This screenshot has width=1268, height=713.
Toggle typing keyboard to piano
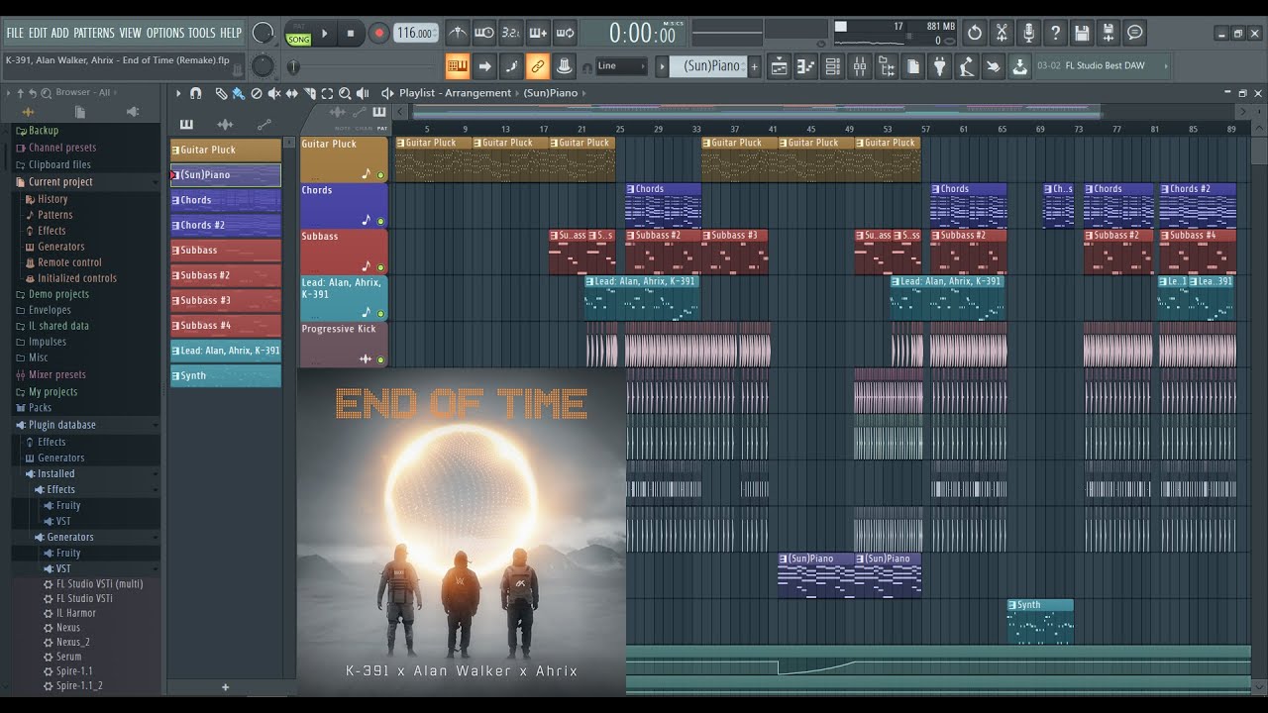[458, 66]
